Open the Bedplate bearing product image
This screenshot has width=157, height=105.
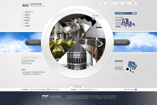[128, 23]
